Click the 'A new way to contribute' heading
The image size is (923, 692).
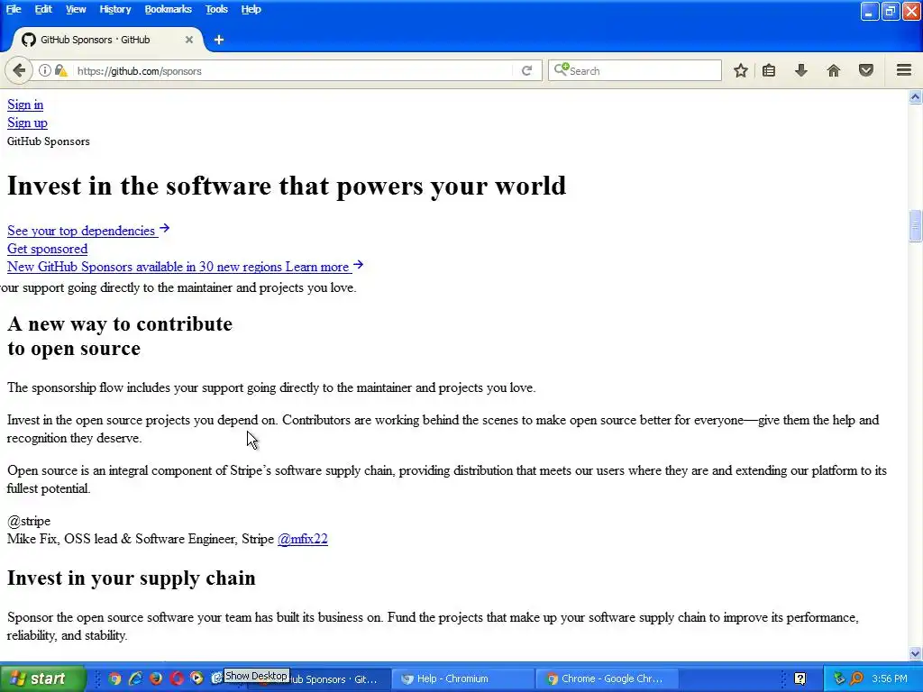coord(120,336)
